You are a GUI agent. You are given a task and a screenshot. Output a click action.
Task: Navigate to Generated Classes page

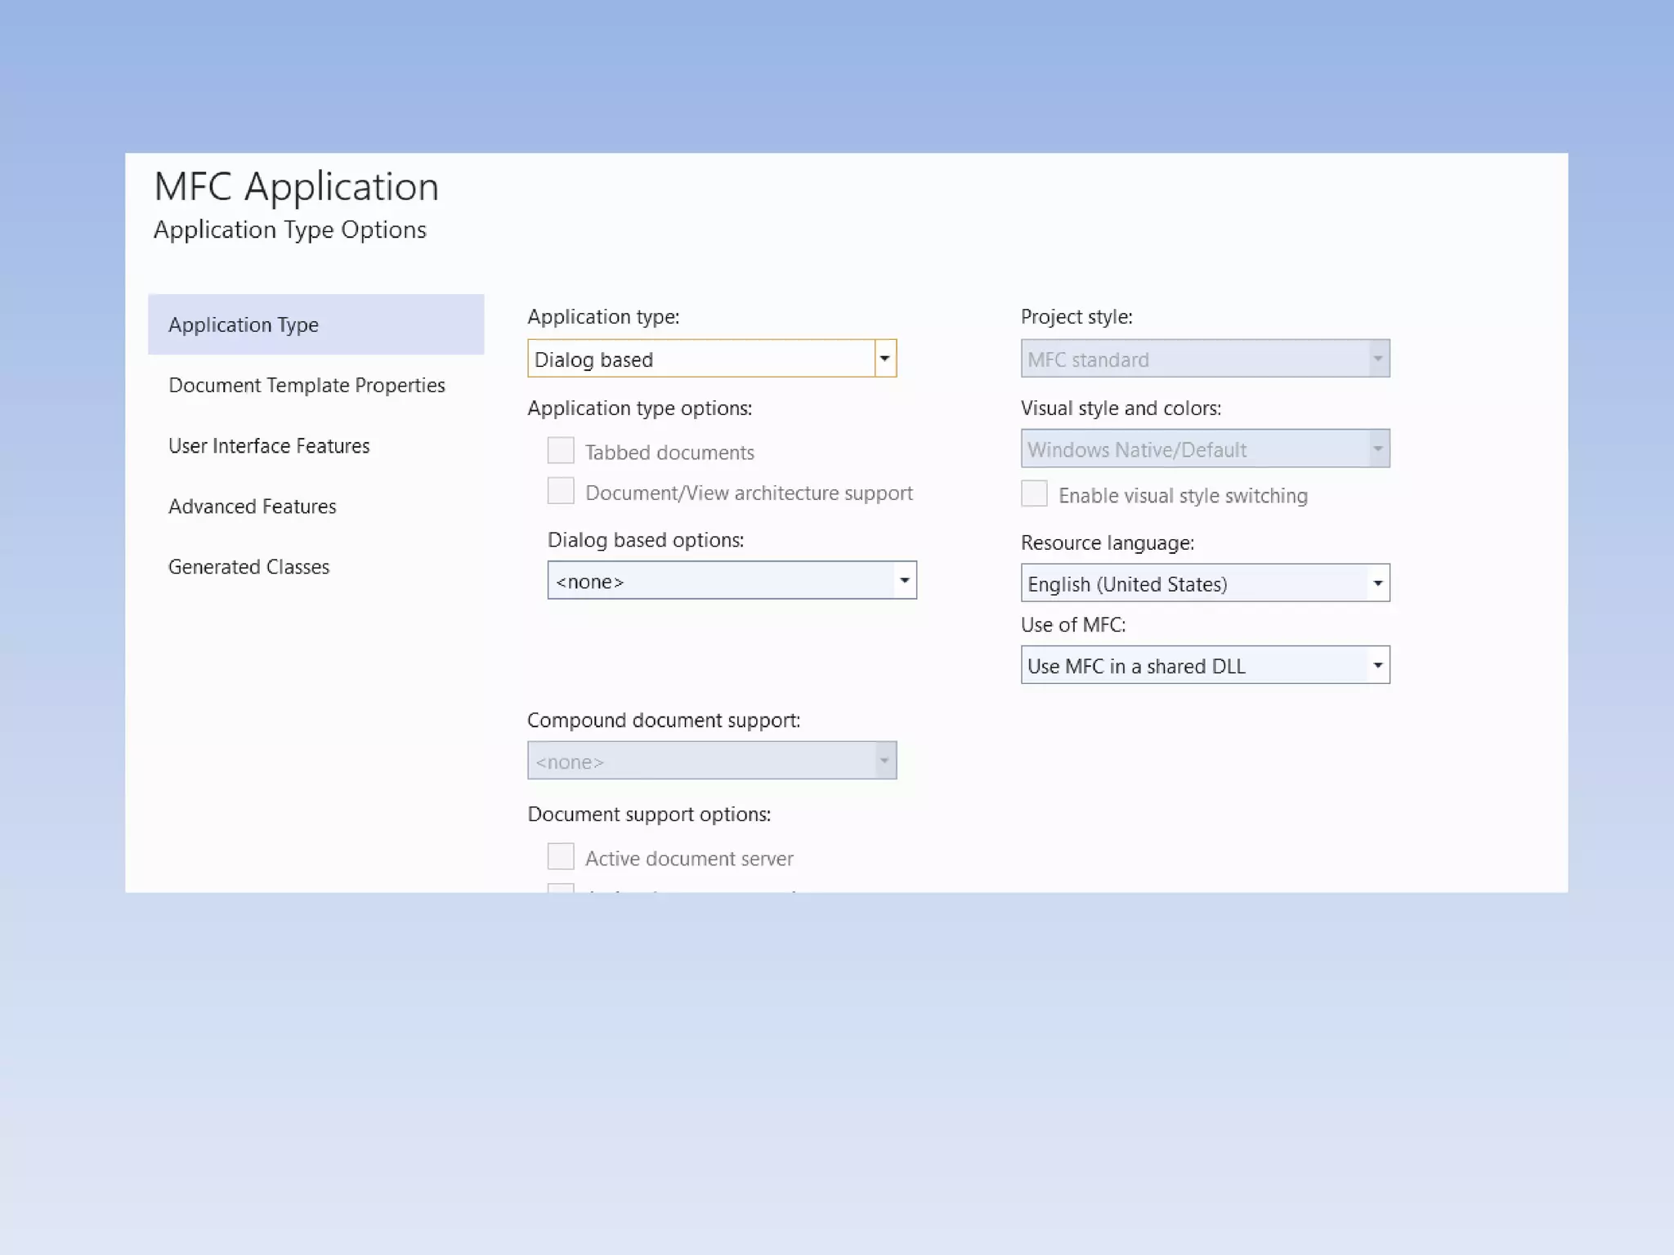click(248, 566)
